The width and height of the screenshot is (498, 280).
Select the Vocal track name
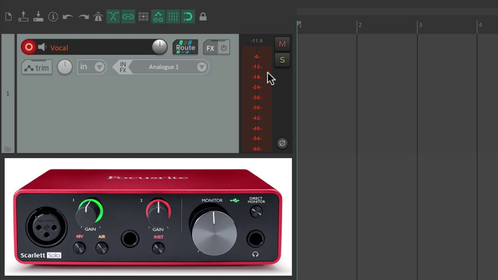59,48
